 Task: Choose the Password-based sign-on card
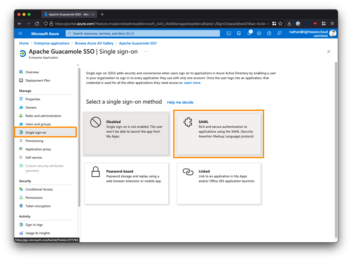[x=127, y=183]
